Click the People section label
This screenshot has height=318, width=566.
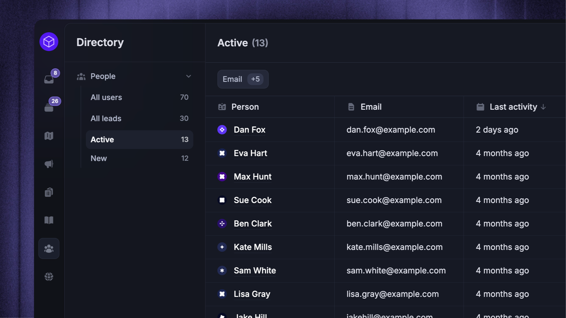point(103,76)
